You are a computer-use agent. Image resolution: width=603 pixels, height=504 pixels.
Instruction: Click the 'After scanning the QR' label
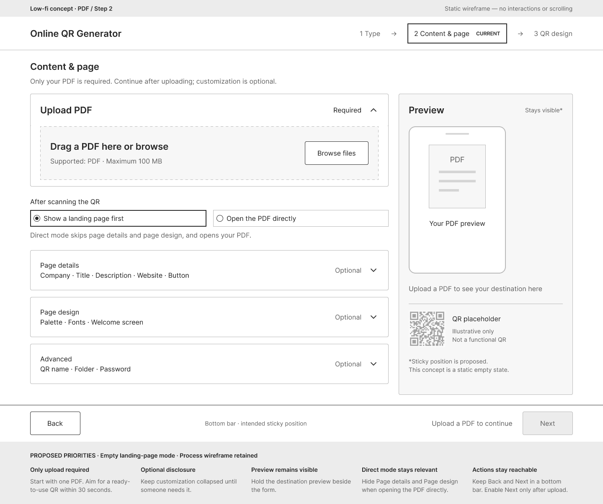point(65,202)
